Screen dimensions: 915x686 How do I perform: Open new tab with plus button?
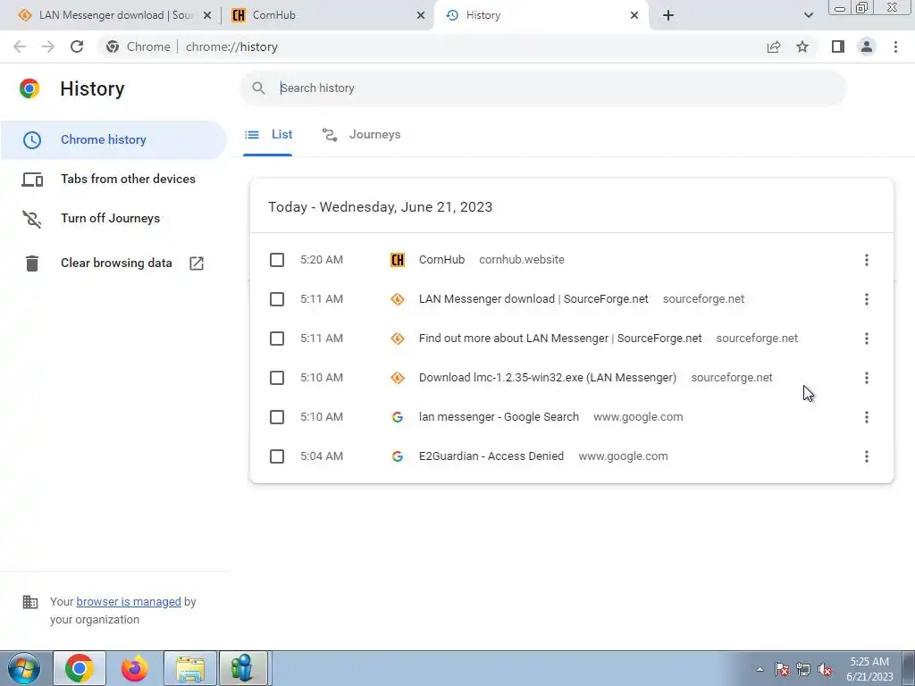point(668,15)
